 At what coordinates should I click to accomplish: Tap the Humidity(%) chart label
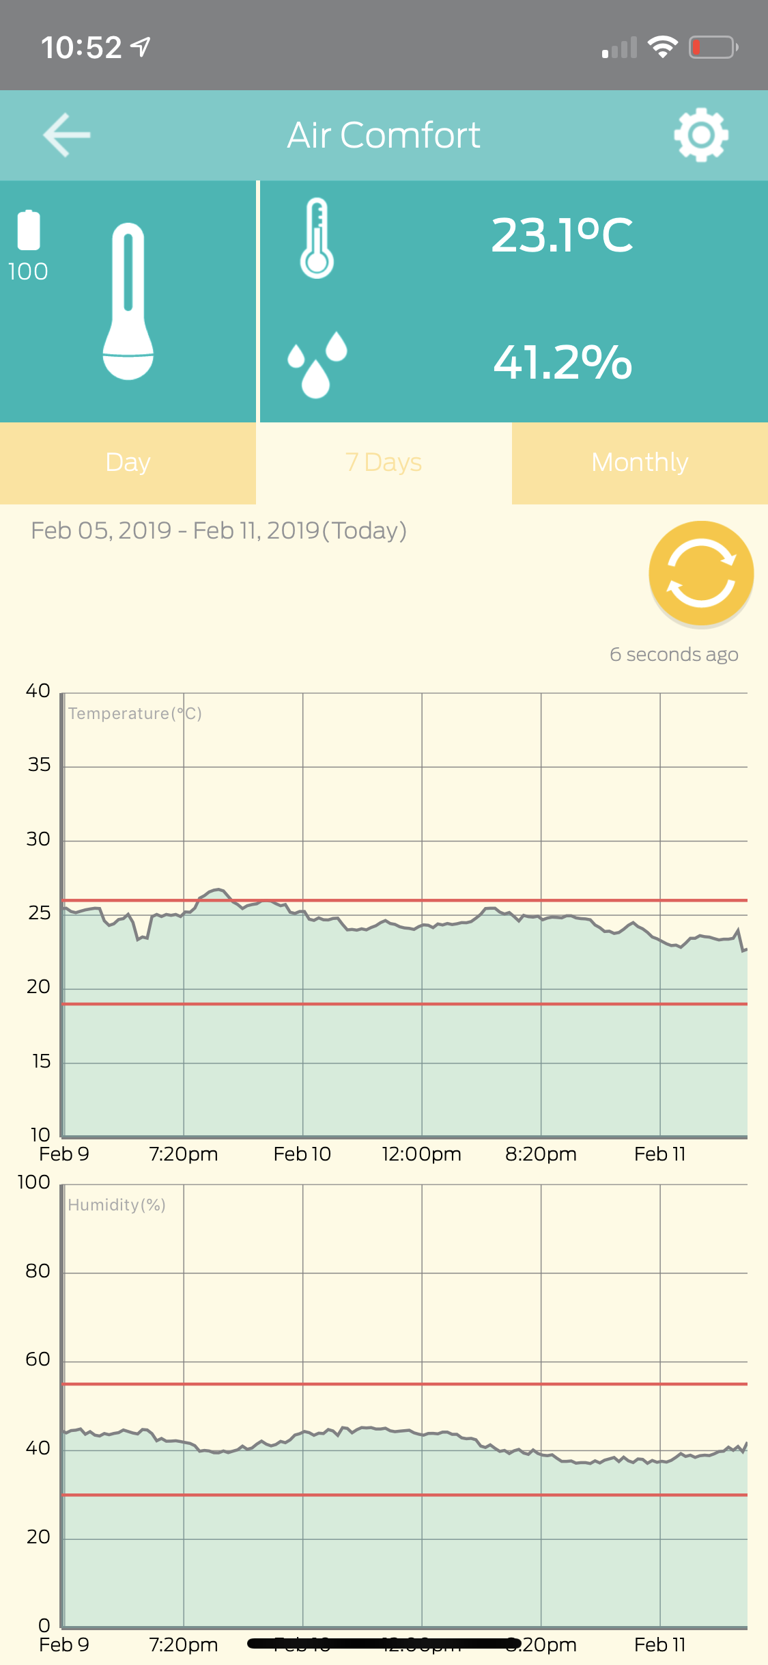pos(117,1205)
